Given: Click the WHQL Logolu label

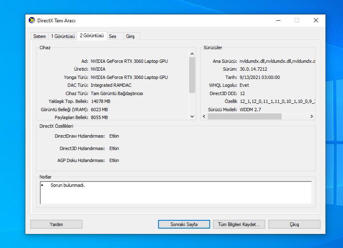Looking at the screenshot, I should pos(223,85).
